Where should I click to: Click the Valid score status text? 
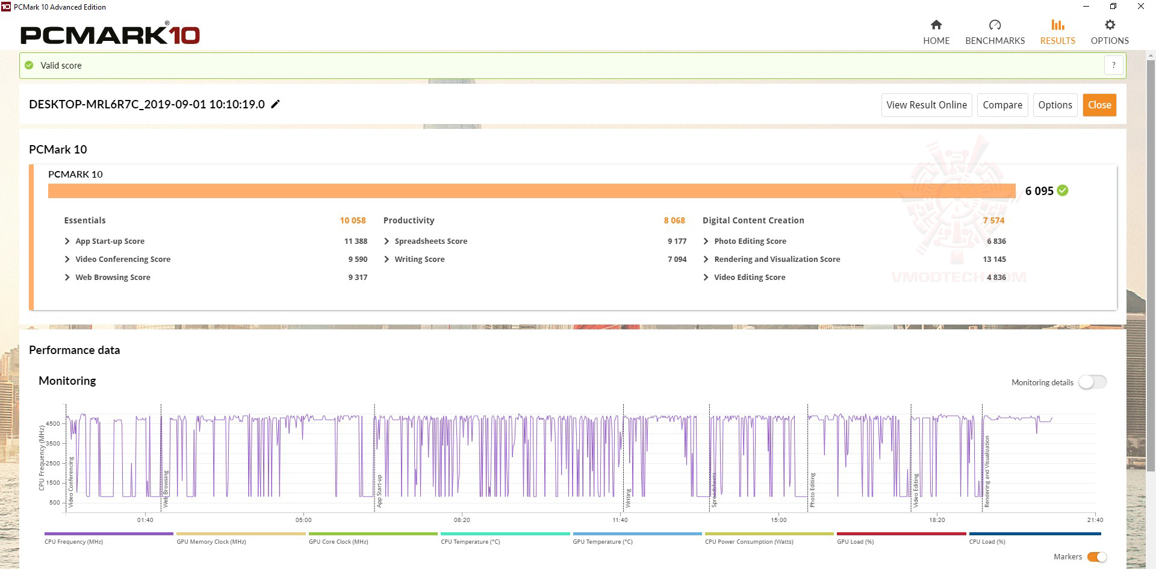click(61, 65)
